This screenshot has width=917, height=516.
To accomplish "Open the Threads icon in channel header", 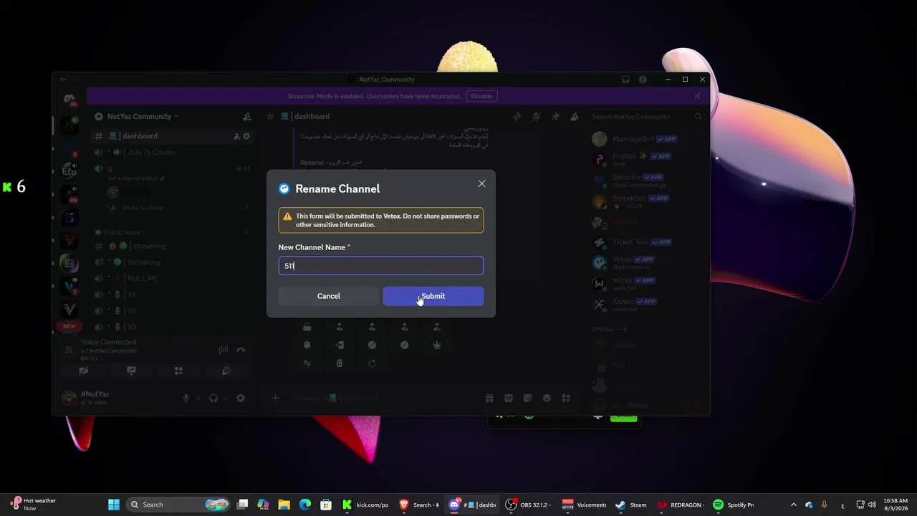I will pyautogui.click(x=517, y=116).
